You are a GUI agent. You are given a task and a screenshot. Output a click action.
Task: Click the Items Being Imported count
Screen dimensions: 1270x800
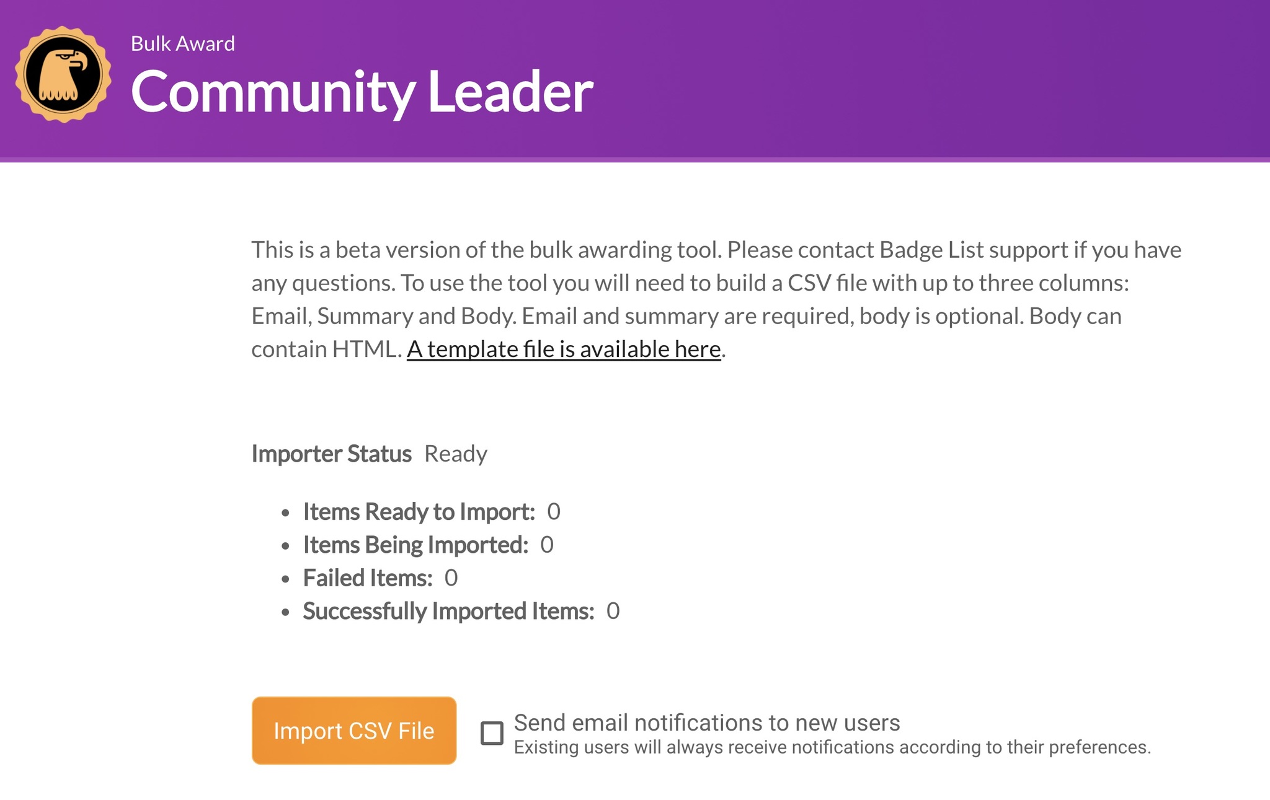(547, 545)
